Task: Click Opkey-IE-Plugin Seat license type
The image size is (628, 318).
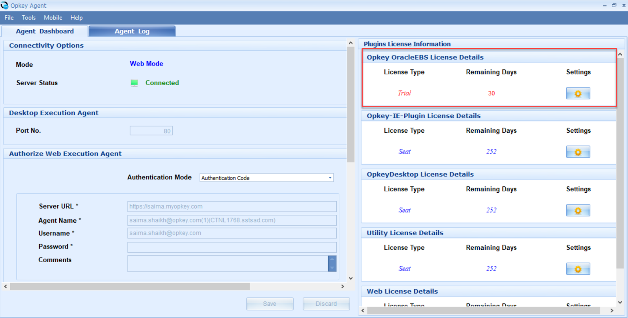Action: (x=404, y=152)
